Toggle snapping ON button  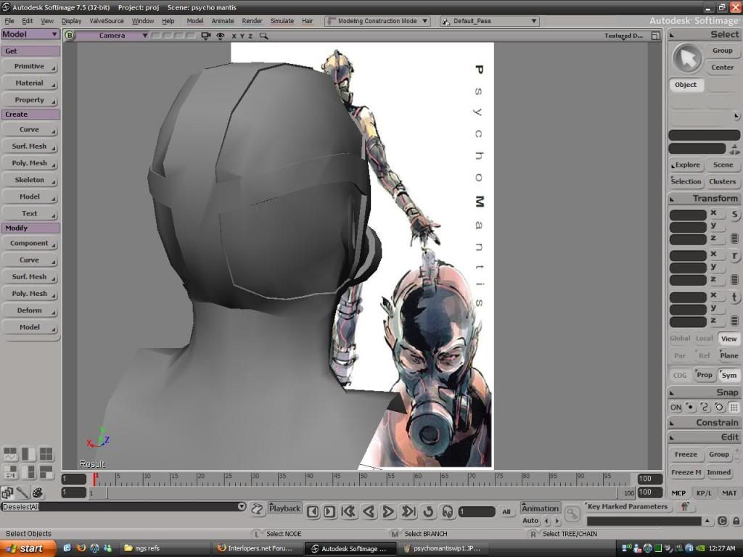pyautogui.click(x=676, y=408)
